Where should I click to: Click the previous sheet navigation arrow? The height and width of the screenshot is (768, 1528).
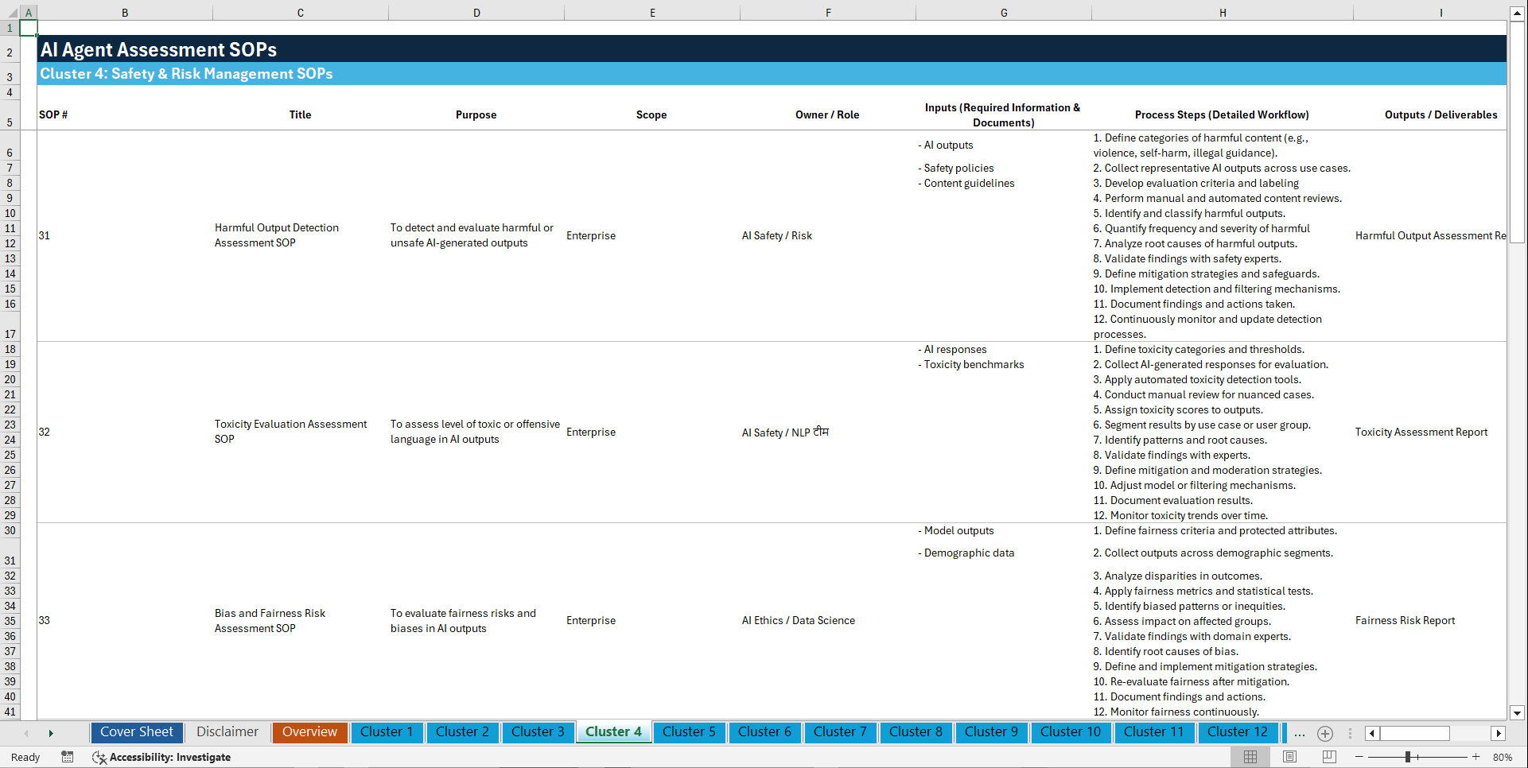[x=26, y=732]
